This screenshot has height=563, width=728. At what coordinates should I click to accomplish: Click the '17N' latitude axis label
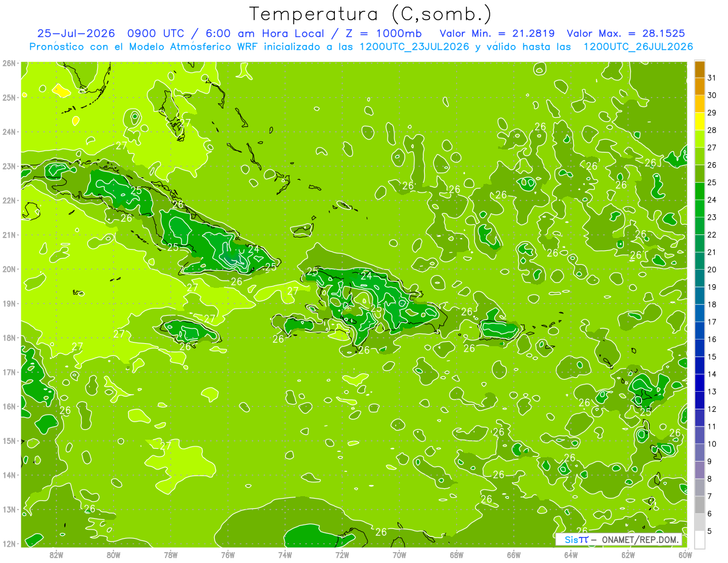click(9, 372)
